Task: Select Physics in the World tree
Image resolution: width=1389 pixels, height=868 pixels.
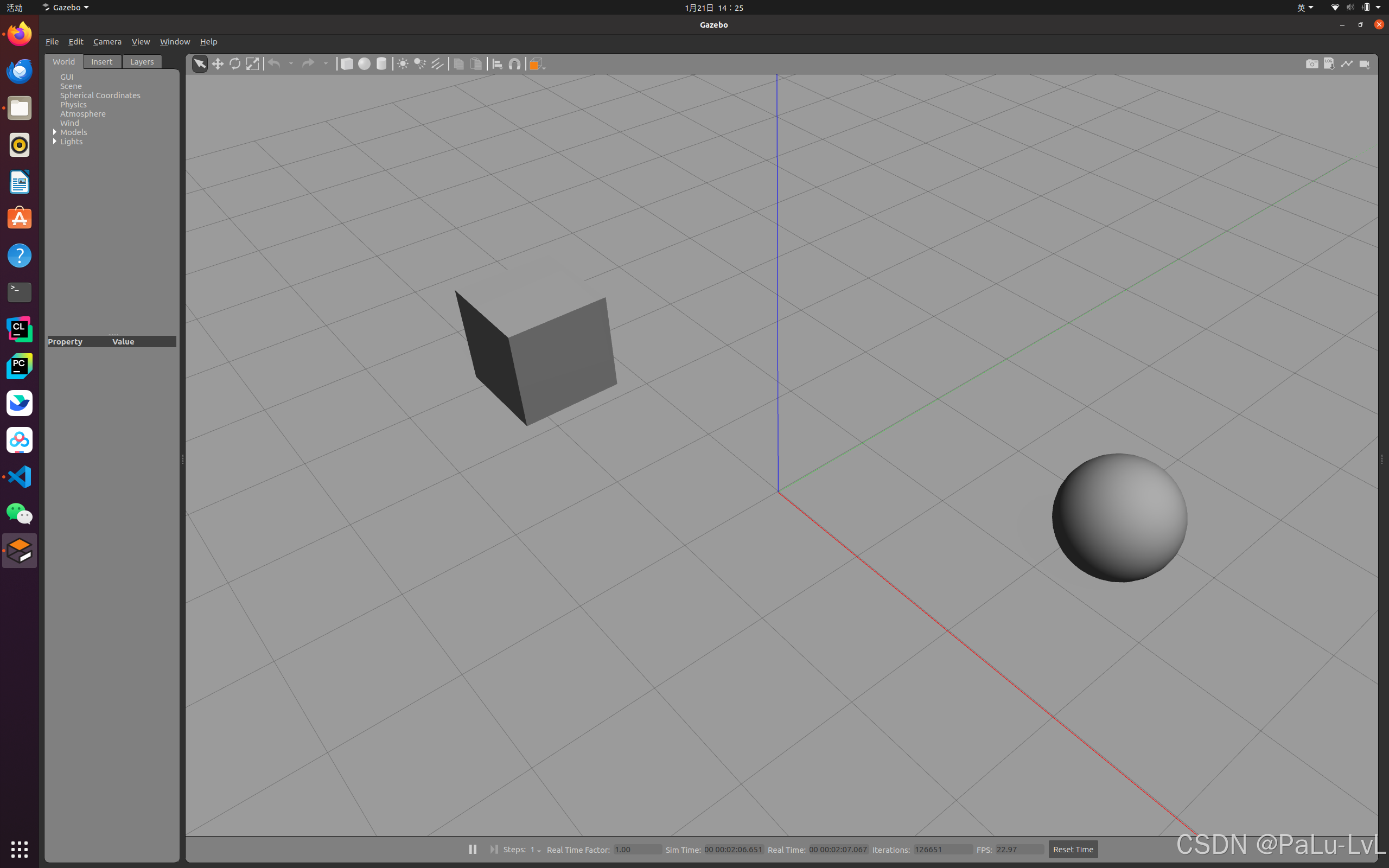Action: click(73, 105)
